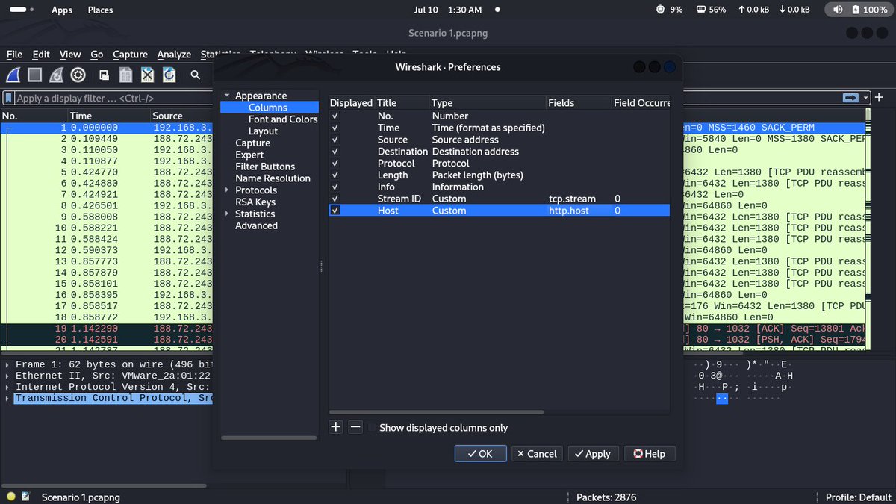The height and width of the screenshot is (504, 896).
Task: Find a packet with the magnifier icon
Action: click(x=196, y=75)
